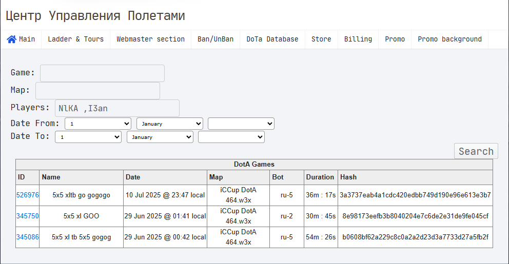Open the Date To day dropdown
The width and height of the screenshot is (509, 264).
tap(88, 137)
